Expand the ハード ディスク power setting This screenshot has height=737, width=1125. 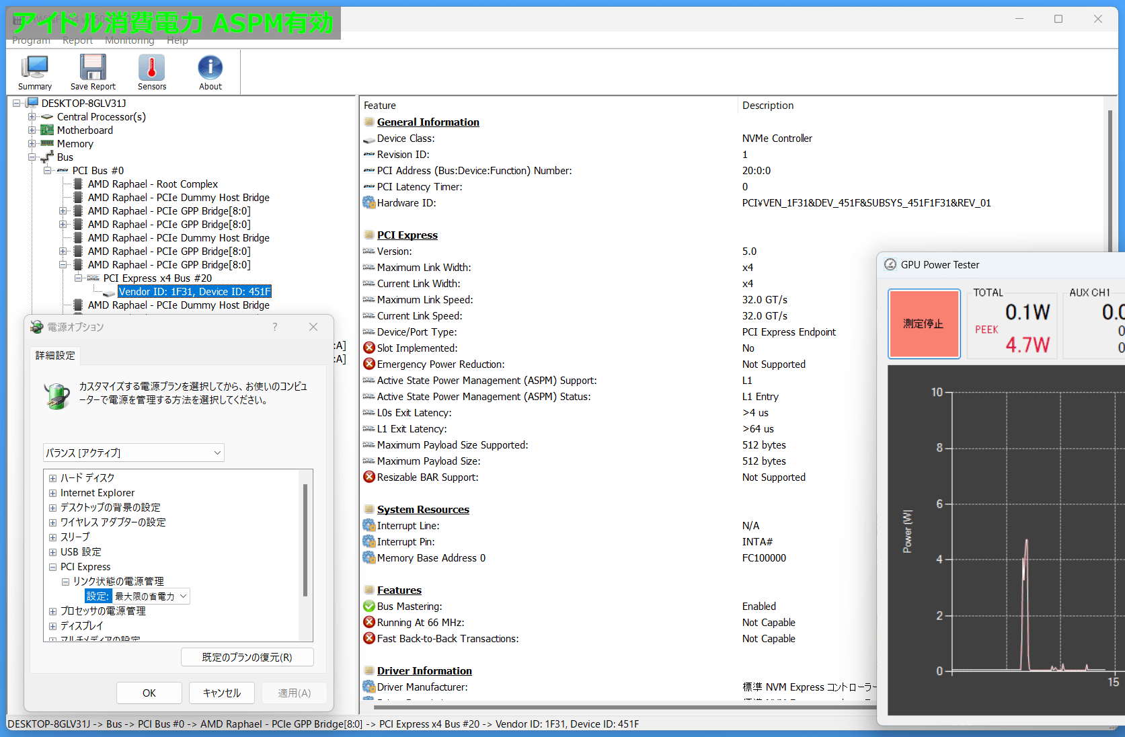click(x=52, y=478)
